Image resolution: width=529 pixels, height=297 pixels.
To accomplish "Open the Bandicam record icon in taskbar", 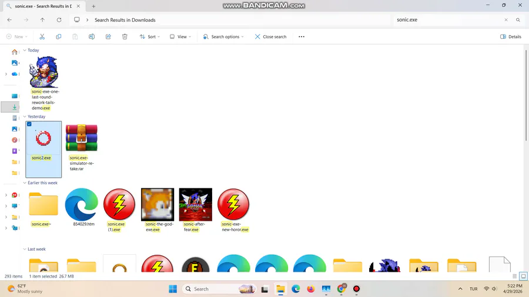I will tap(357, 289).
